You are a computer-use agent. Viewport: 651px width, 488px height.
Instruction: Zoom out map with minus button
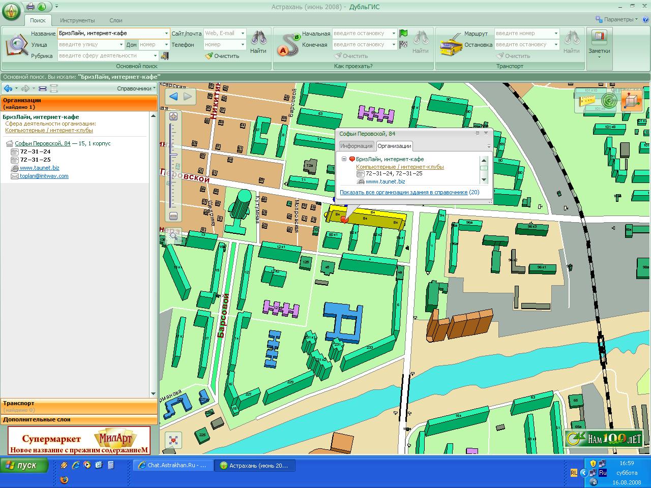pos(173,217)
